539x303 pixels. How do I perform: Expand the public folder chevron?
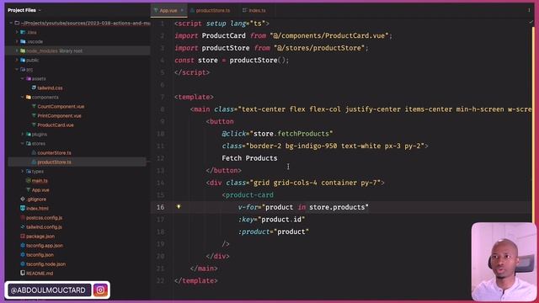17,60
